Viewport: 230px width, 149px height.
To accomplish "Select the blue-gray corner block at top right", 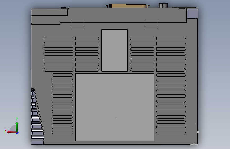I will [192, 14].
